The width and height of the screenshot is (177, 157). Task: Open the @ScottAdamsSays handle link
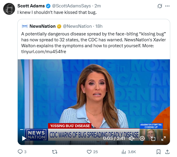71,6
